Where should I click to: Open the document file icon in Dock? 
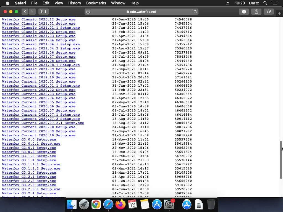pyautogui.click(x=199, y=205)
